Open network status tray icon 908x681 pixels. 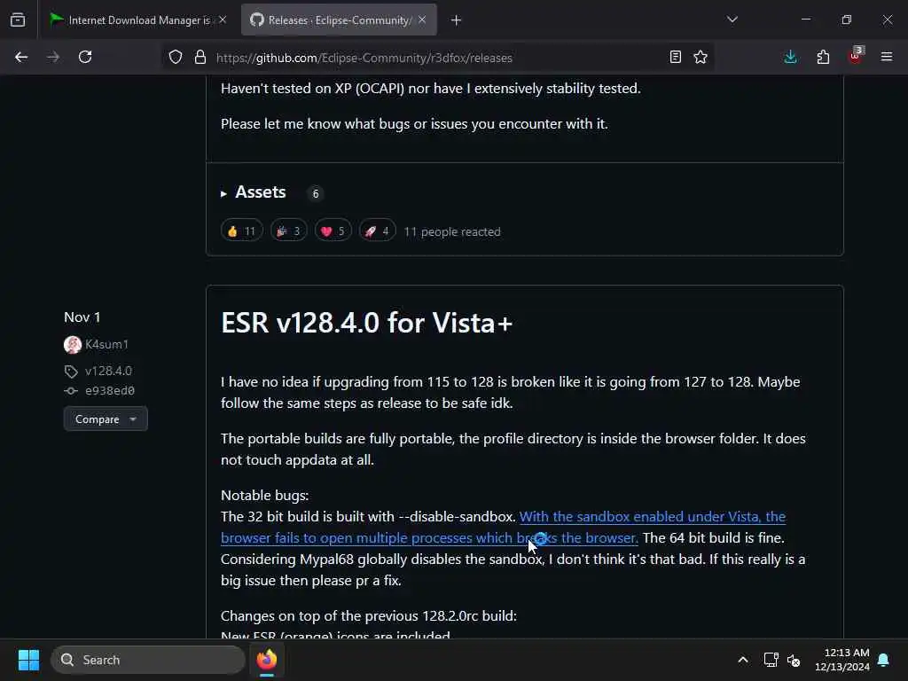point(771,660)
